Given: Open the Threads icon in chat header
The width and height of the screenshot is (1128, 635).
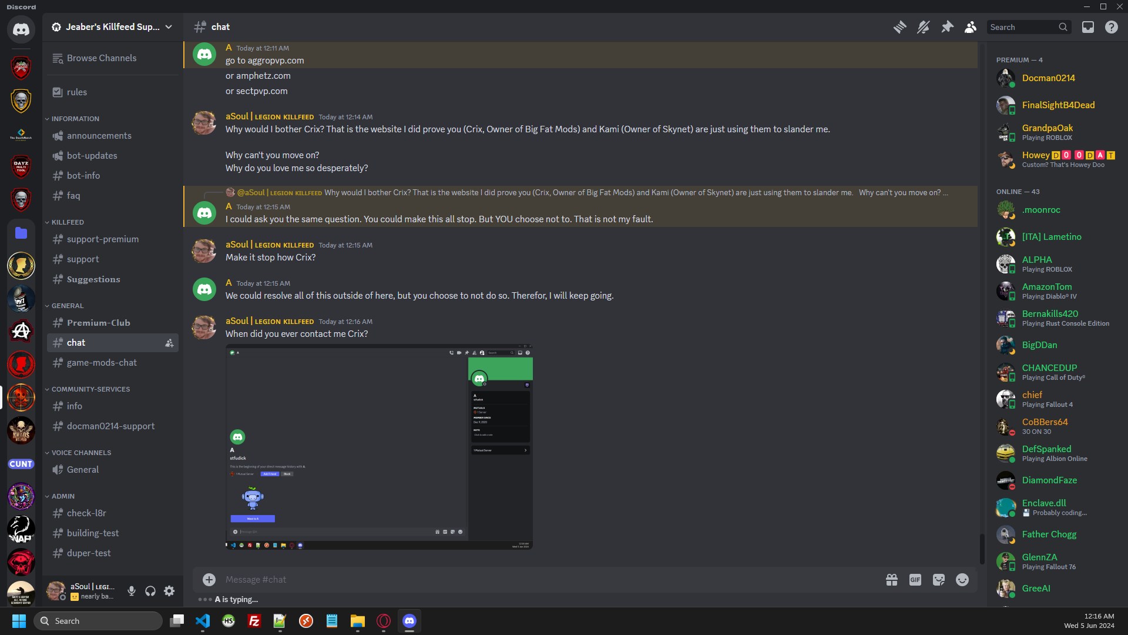Looking at the screenshot, I should pos(899,27).
